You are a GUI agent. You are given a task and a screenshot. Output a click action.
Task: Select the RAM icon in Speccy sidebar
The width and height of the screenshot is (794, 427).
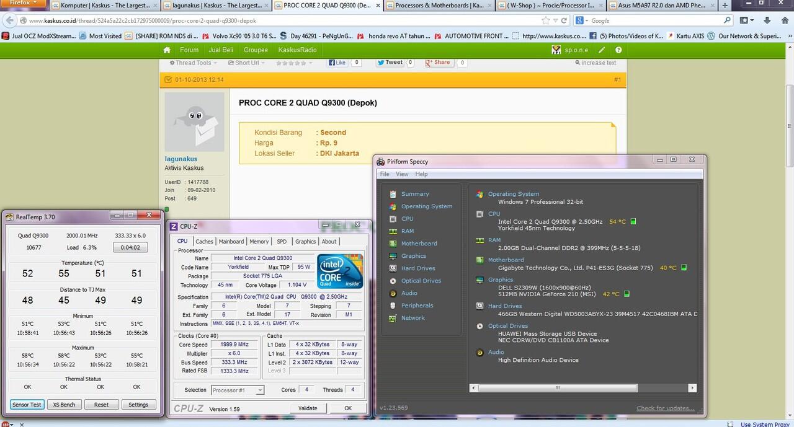393,231
